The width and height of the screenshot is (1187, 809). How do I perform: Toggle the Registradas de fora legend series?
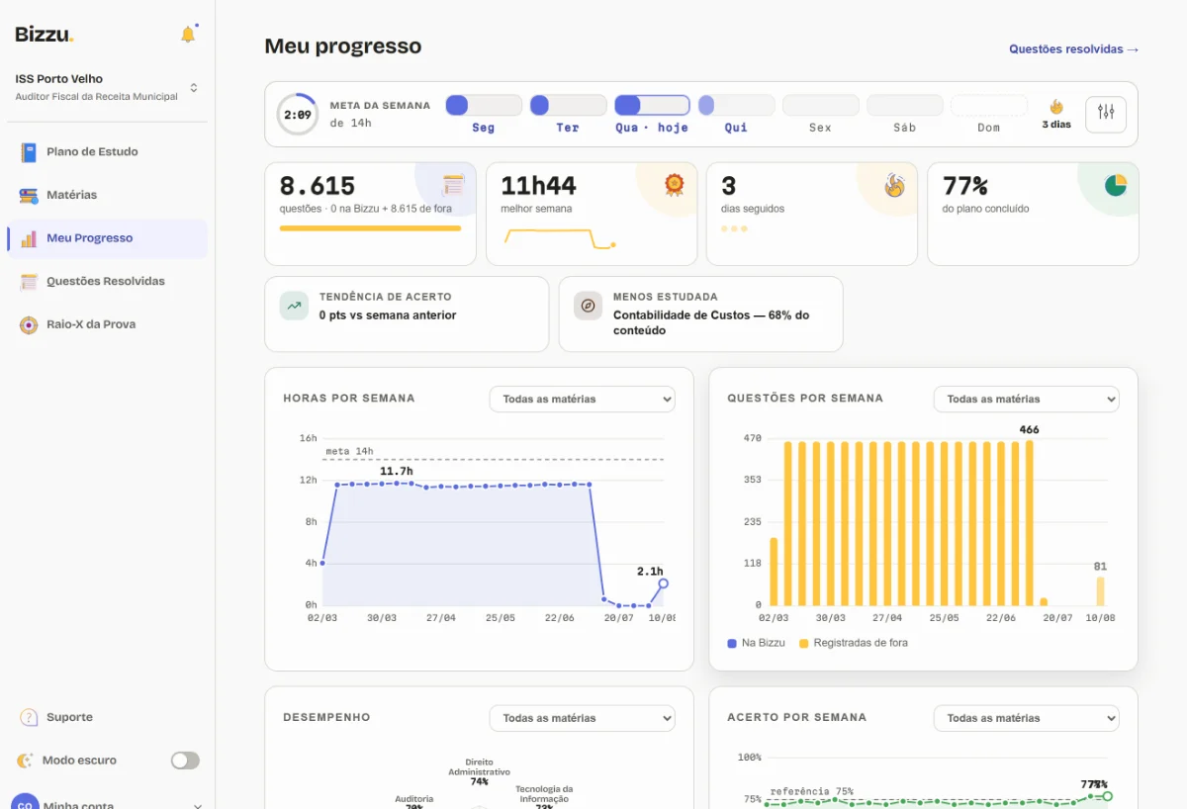[x=853, y=643]
